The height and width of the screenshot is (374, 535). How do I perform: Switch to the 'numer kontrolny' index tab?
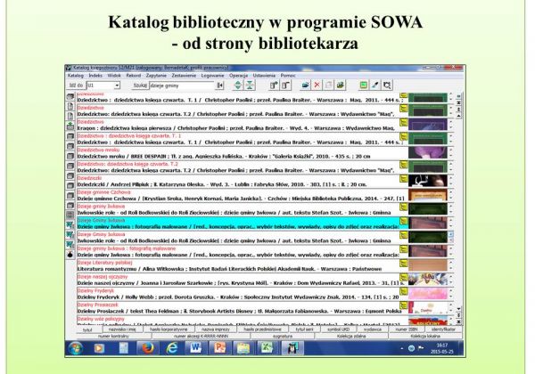pyautogui.click(x=113, y=337)
